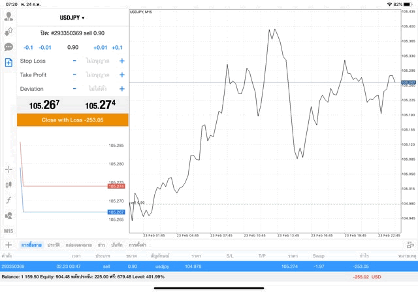The height and width of the screenshot is (292, 418).
Task: Open the indicators f icon
Action: pyautogui.click(x=8, y=200)
